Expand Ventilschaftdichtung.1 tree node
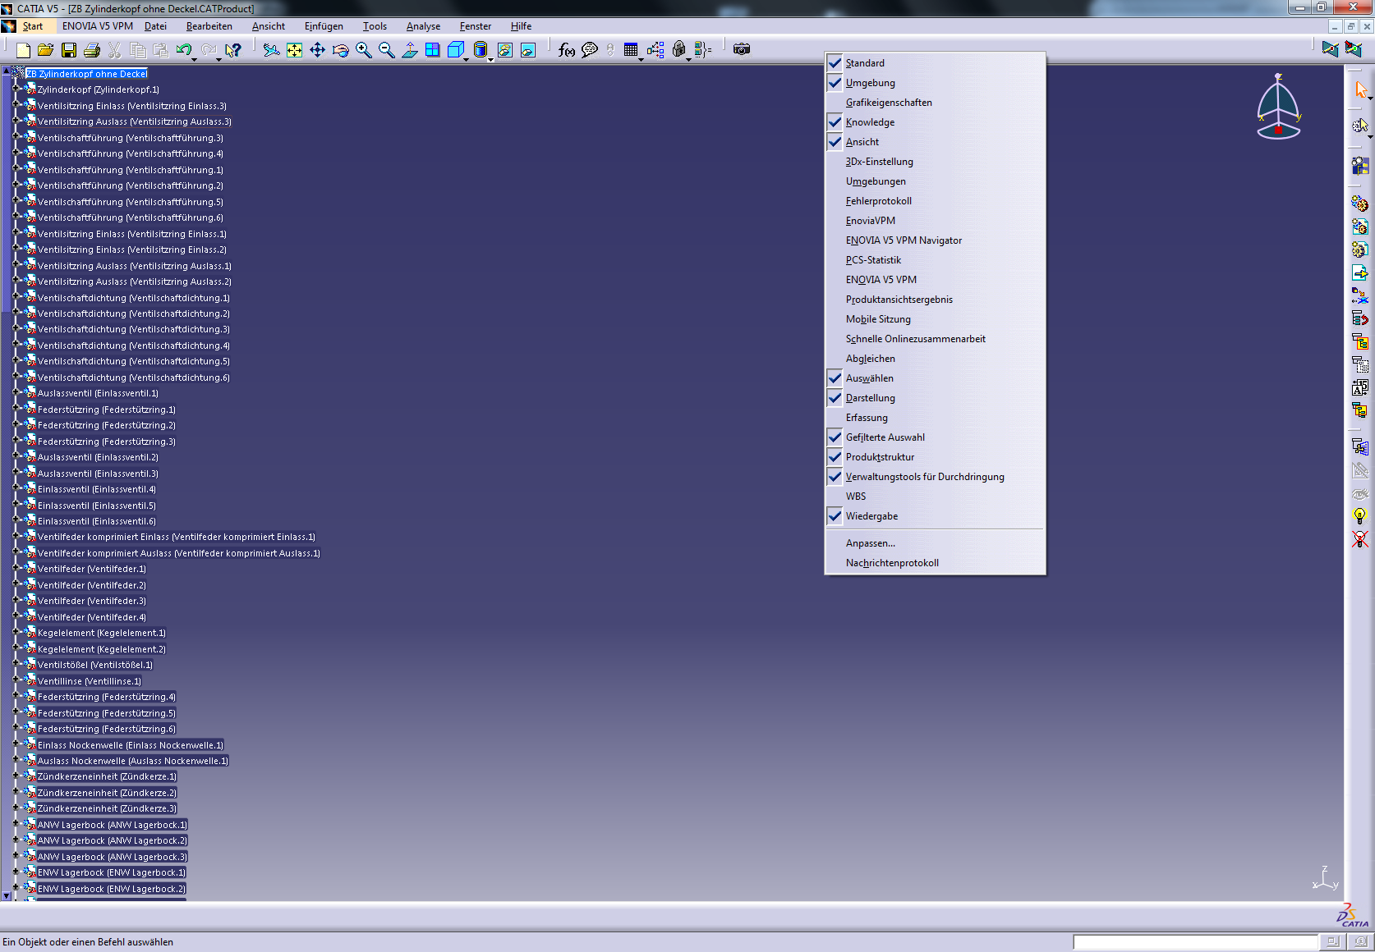The width and height of the screenshot is (1375, 952). (16, 297)
